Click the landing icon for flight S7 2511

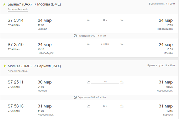click(122, 82)
